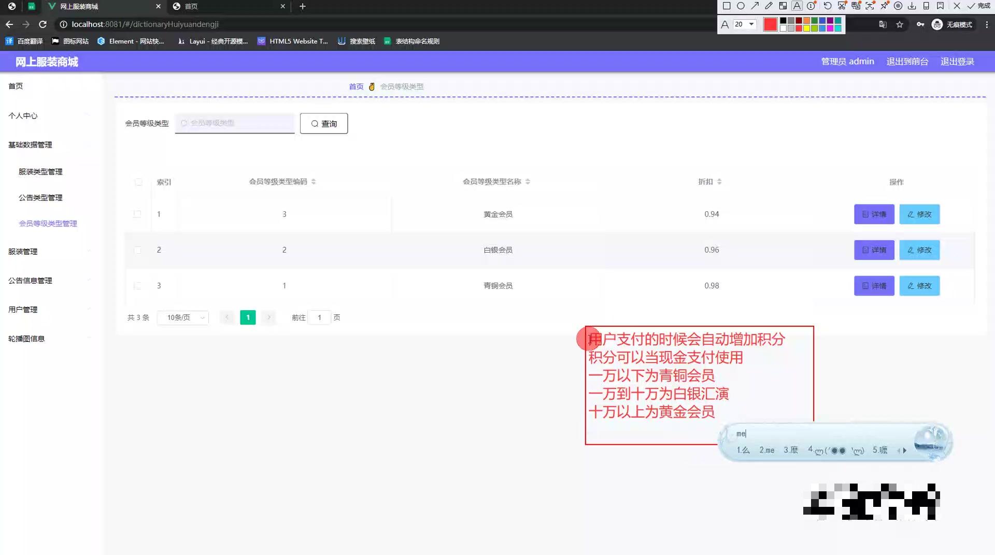Viewport: 995px width, 555px height.
Task: Activate the text annotation tool
Action: coord(797,6)
